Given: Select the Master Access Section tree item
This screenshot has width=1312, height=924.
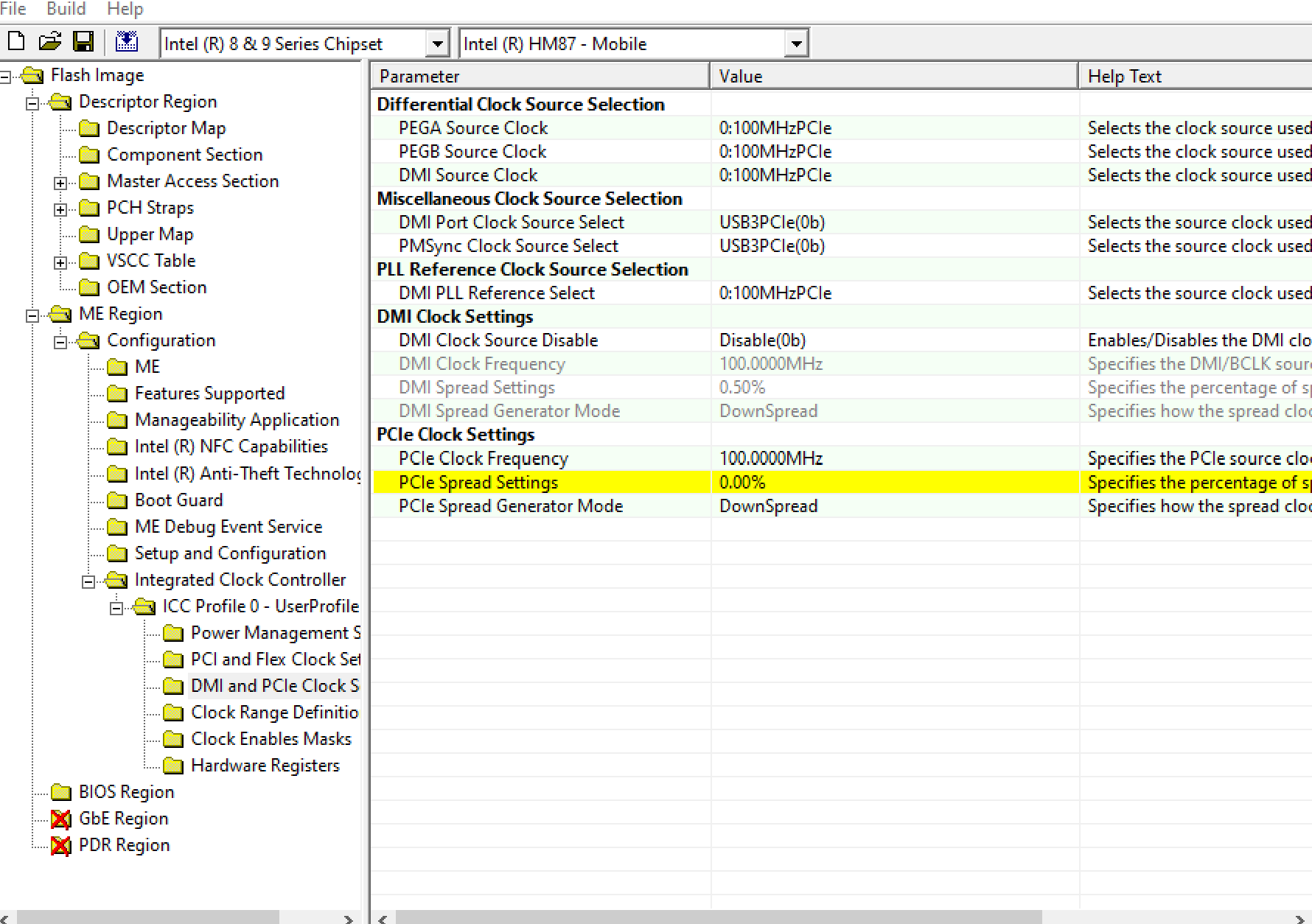Looking at the screenshot, I should (x=193, y=181).
